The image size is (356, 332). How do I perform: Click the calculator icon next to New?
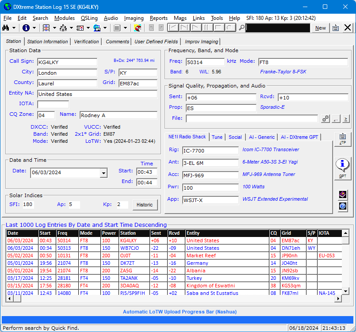pos(336,28)
